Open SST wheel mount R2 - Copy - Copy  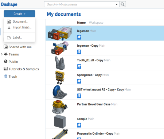click(x=100, y=90)
